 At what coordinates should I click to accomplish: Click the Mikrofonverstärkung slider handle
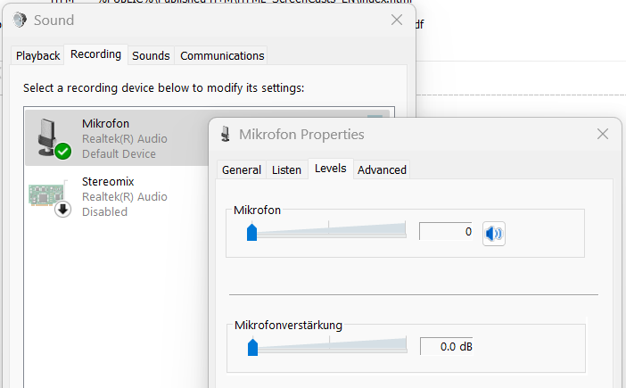click(x=252, y=346)
